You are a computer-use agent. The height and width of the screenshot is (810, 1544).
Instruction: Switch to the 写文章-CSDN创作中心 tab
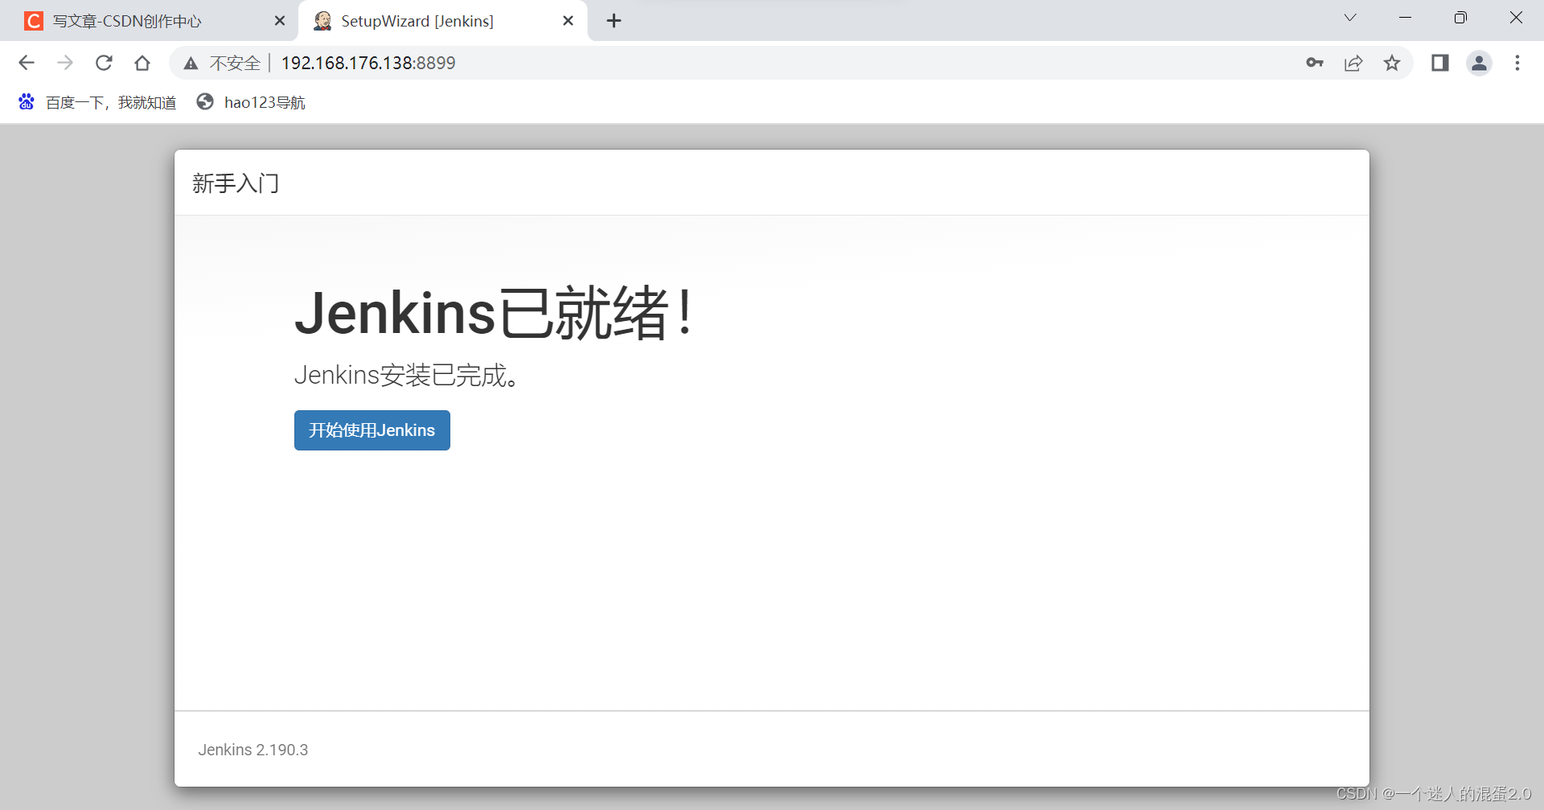tap(129, 21)
